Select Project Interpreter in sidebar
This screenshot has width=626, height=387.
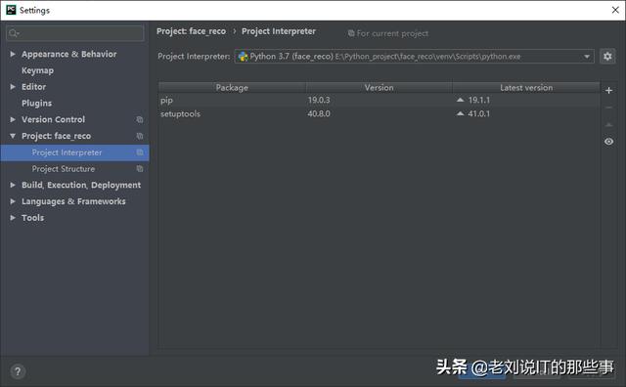(74, 152)
